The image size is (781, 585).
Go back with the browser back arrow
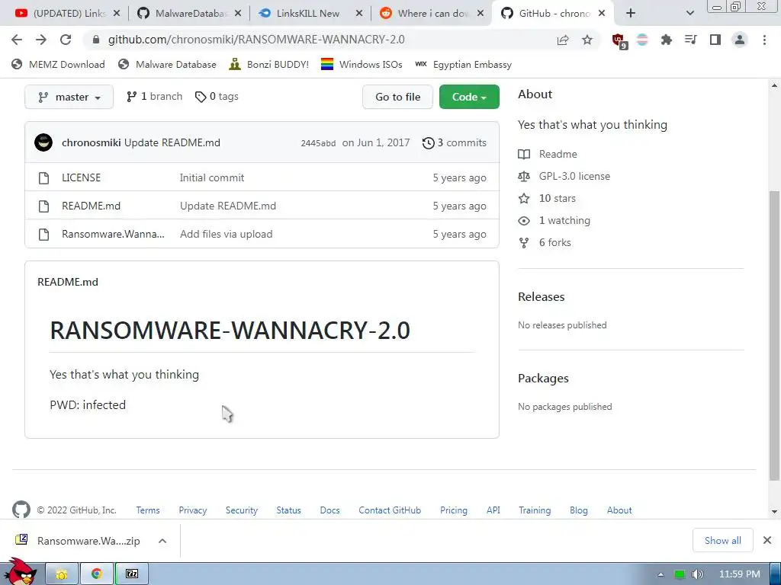17,40
